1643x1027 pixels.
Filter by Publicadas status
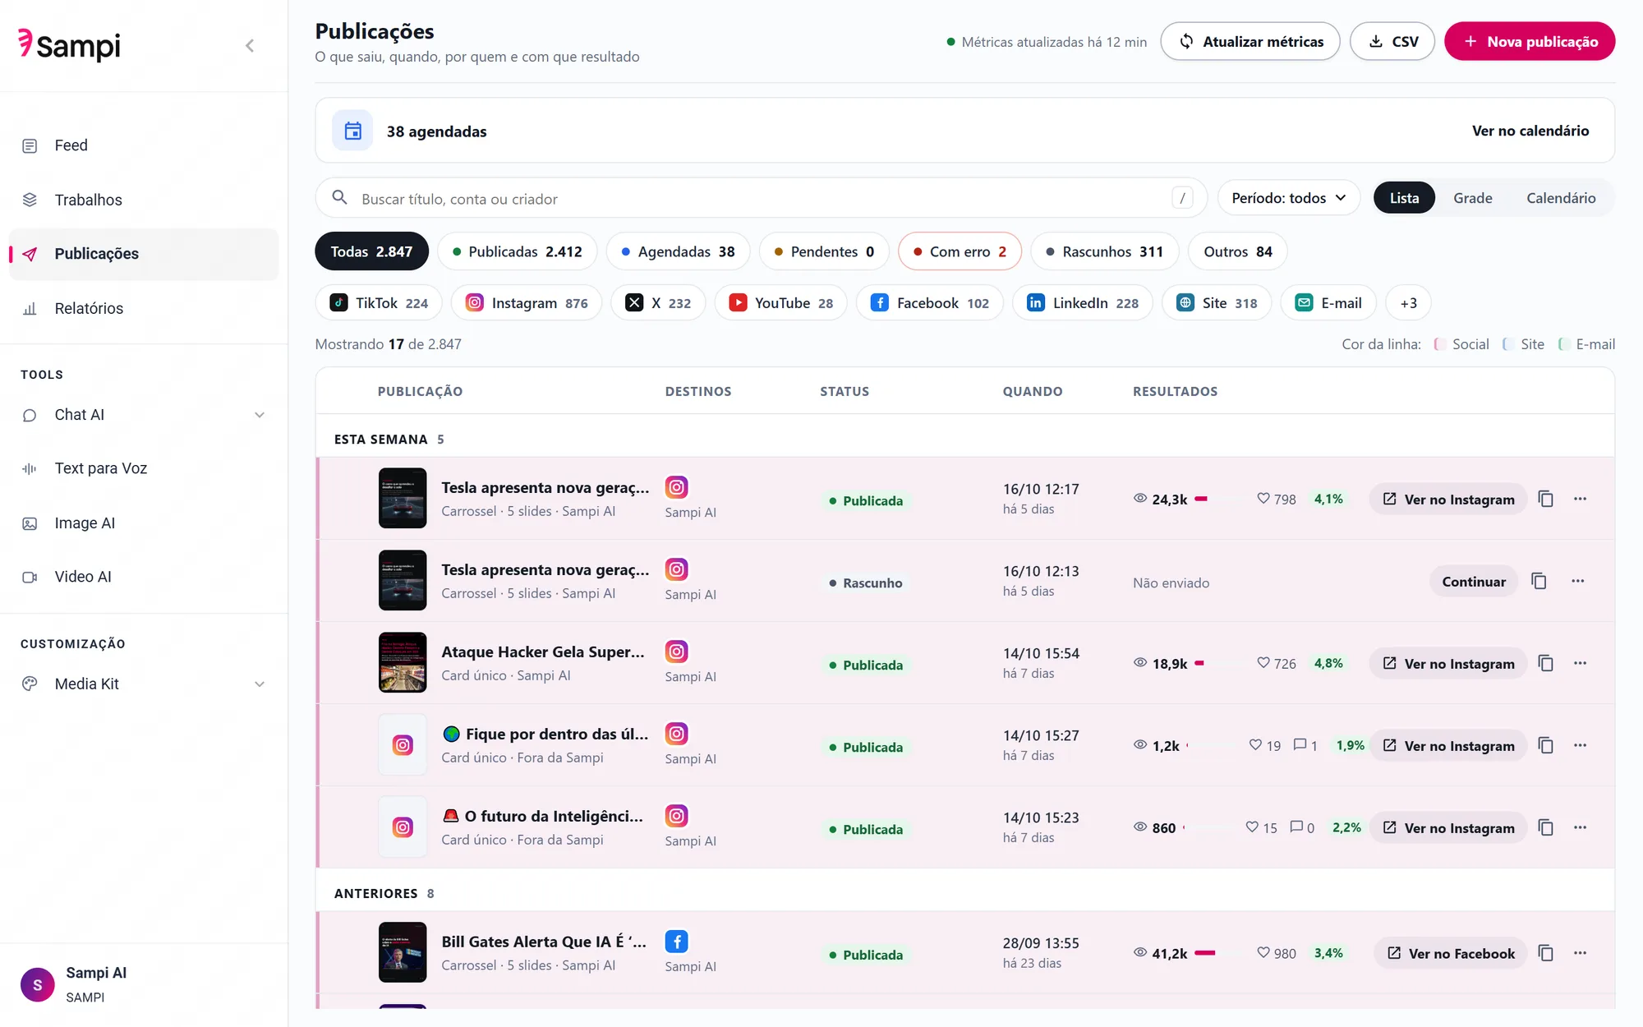[x=518, y=251]
